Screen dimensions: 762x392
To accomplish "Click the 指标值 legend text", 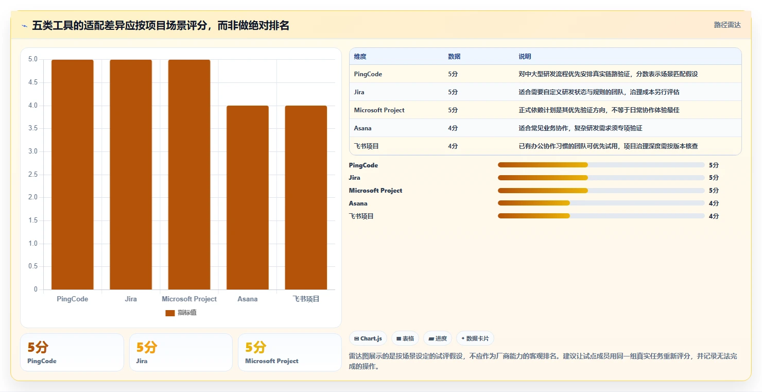I will point(187,313).
